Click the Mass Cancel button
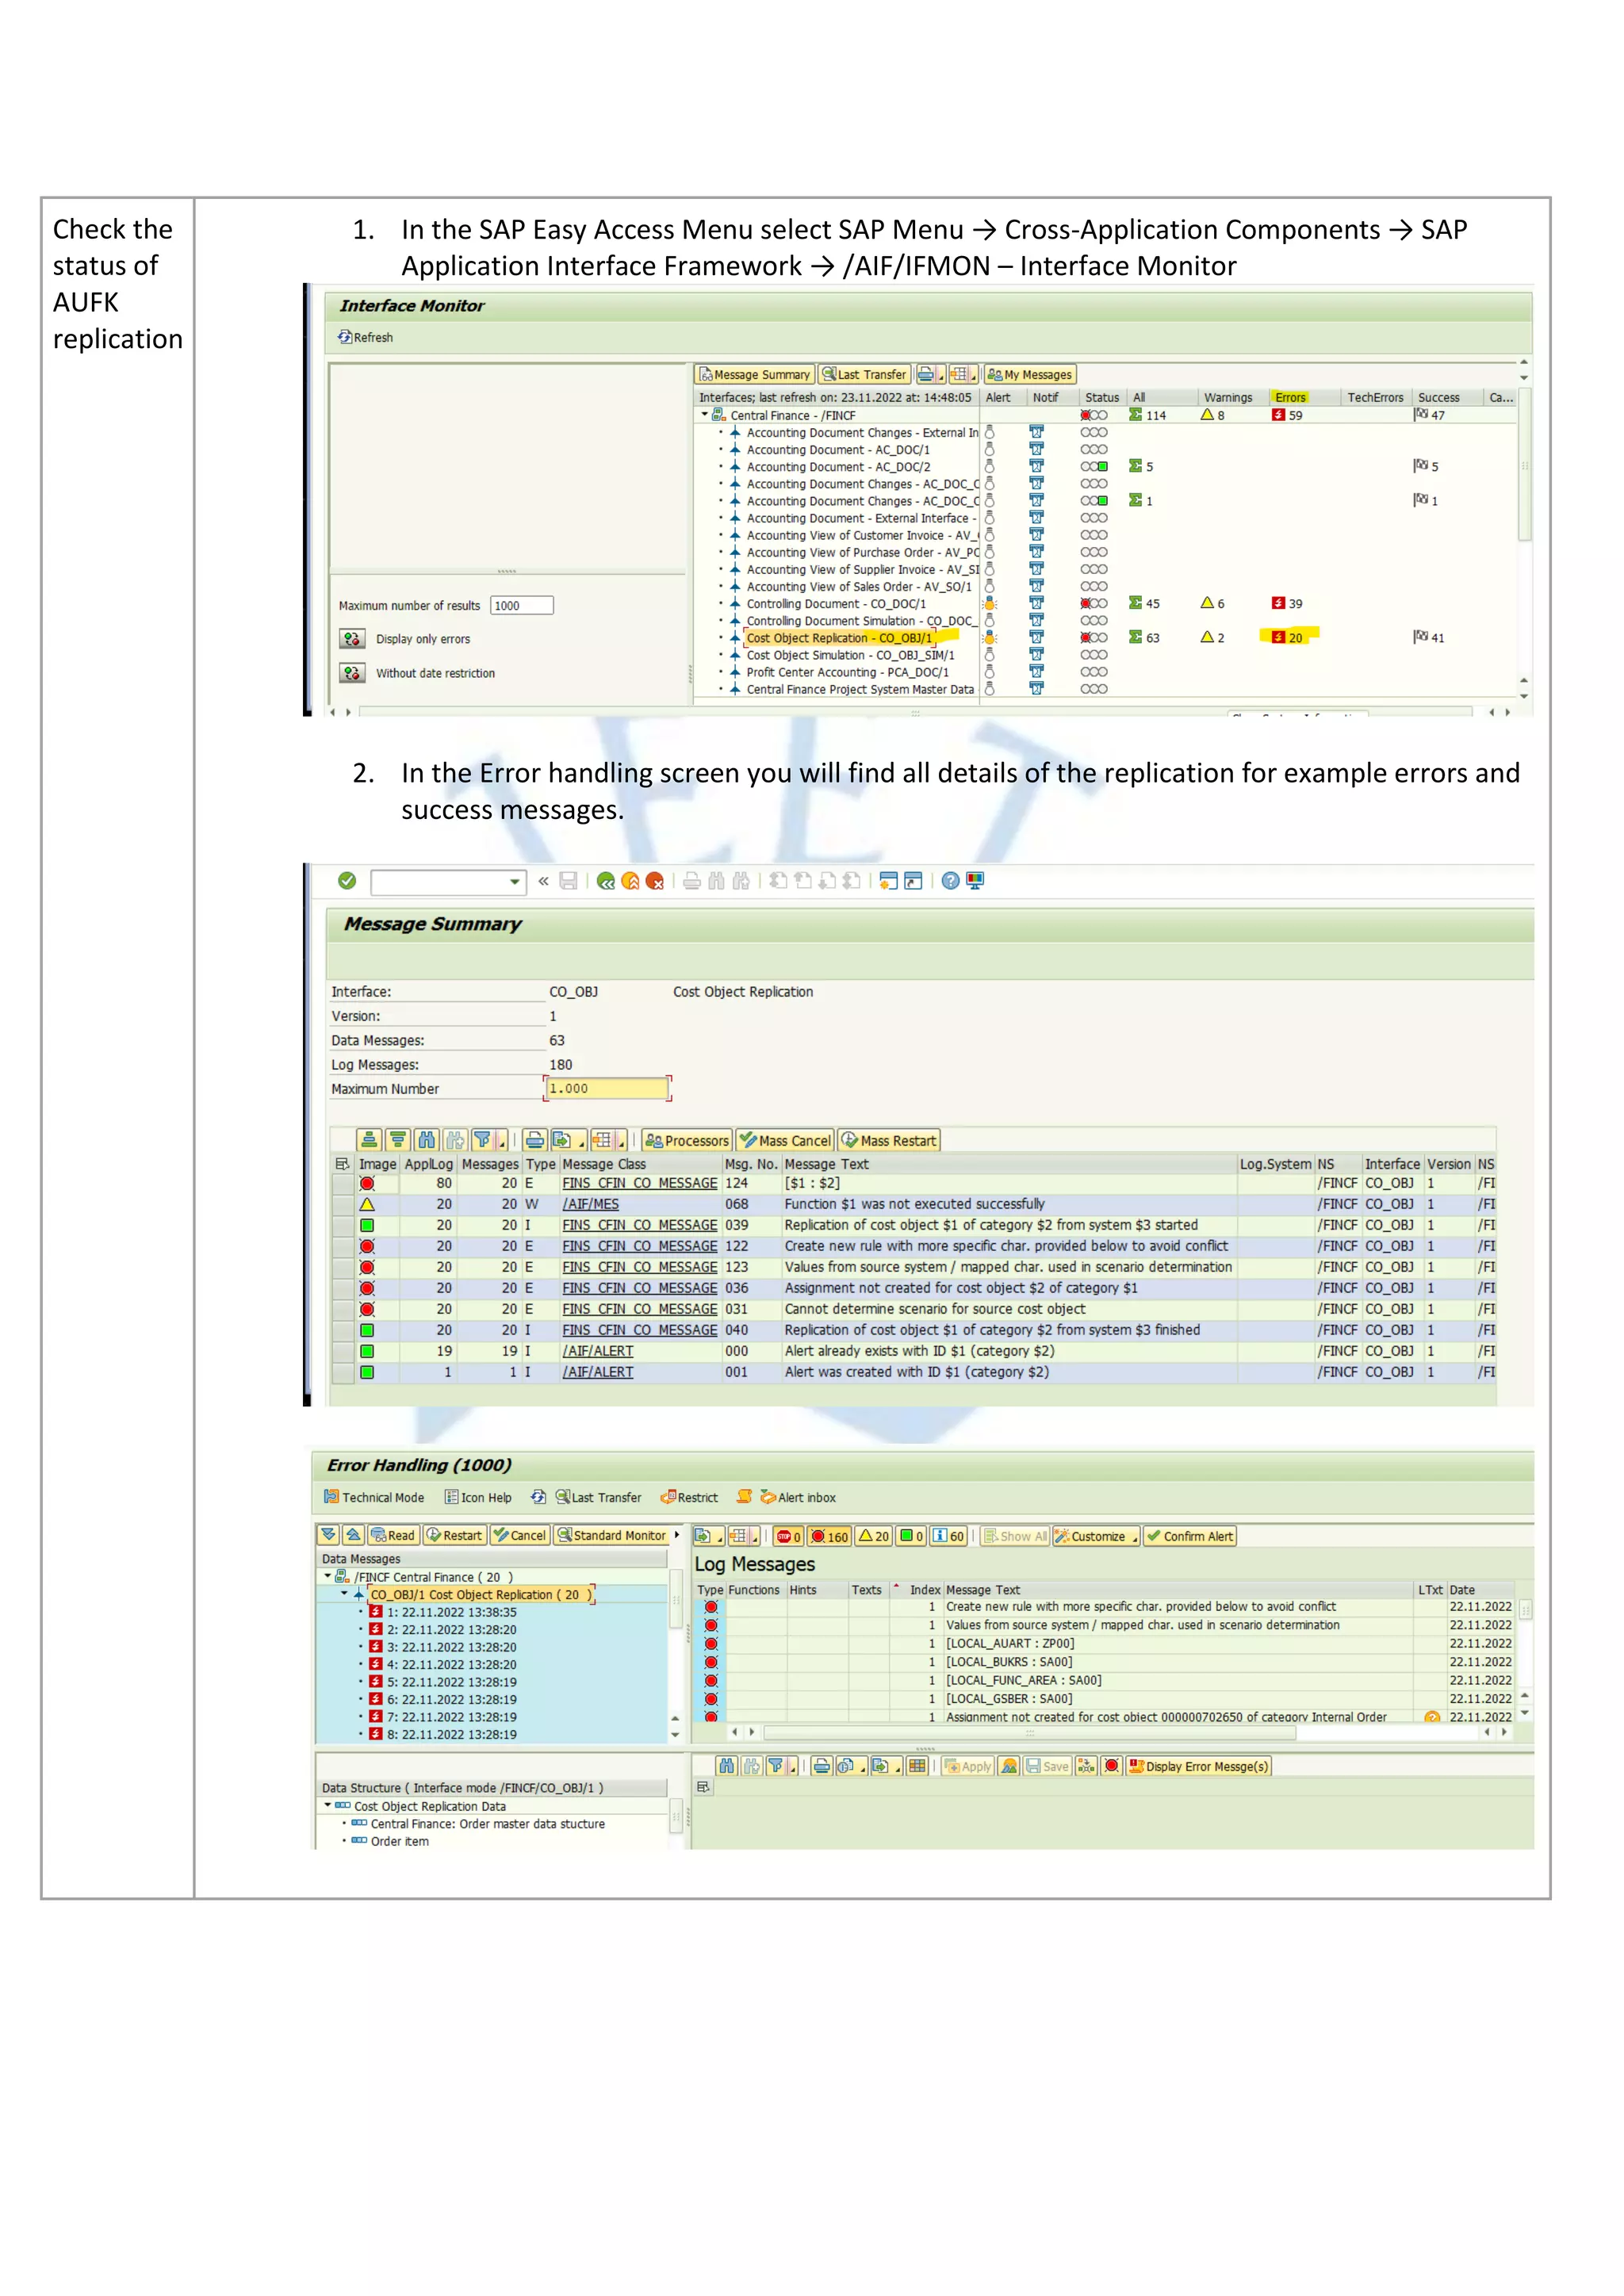 pyautogui.click(x=785, y=1141)
